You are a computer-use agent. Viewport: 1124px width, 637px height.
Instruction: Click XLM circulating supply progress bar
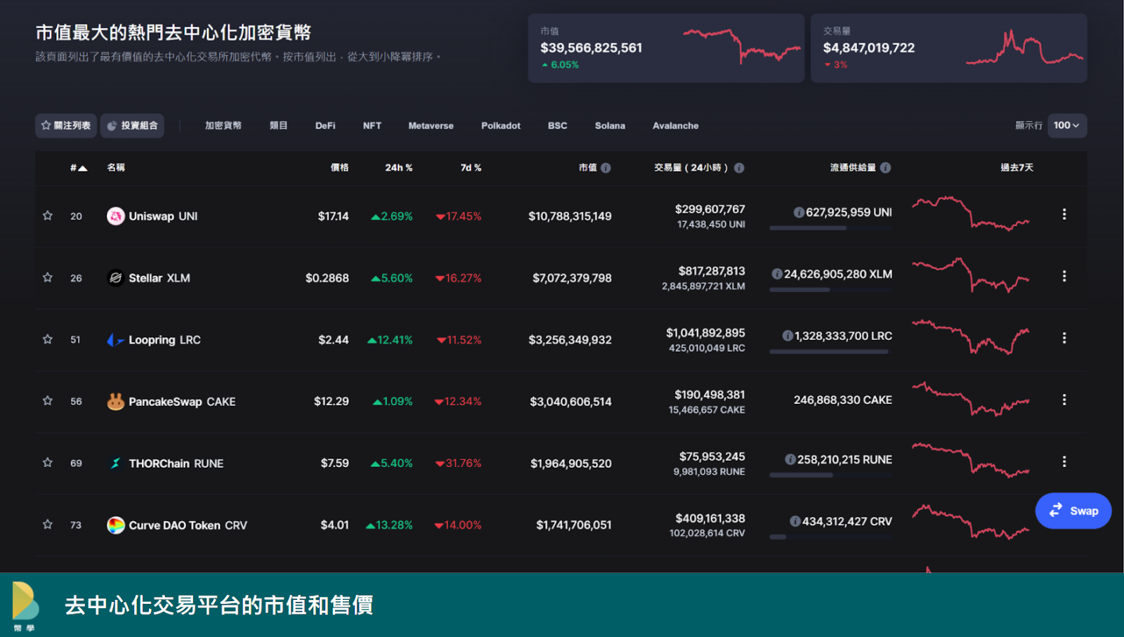click(831, 289)
